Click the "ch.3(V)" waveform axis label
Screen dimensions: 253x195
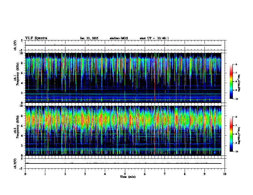click(x=15, y=163)
